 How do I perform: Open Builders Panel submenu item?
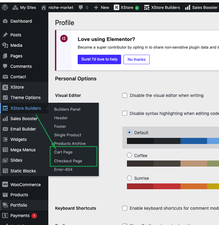(x=67, y=109)
